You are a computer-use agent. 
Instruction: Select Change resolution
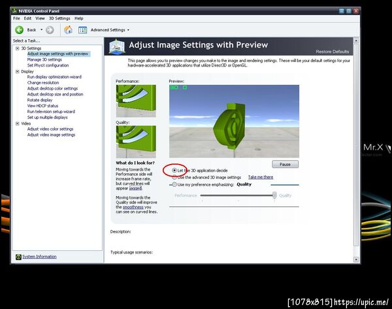click(x=43, y=83)
